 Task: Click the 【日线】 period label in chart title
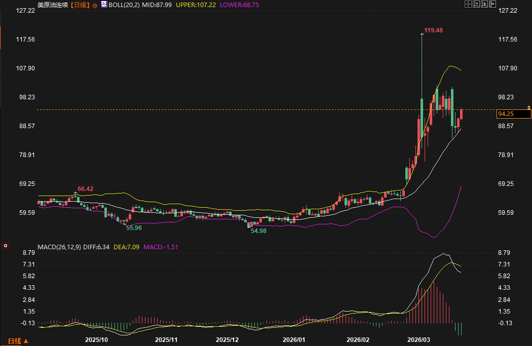pyautogui.click(x=80, y=5)
